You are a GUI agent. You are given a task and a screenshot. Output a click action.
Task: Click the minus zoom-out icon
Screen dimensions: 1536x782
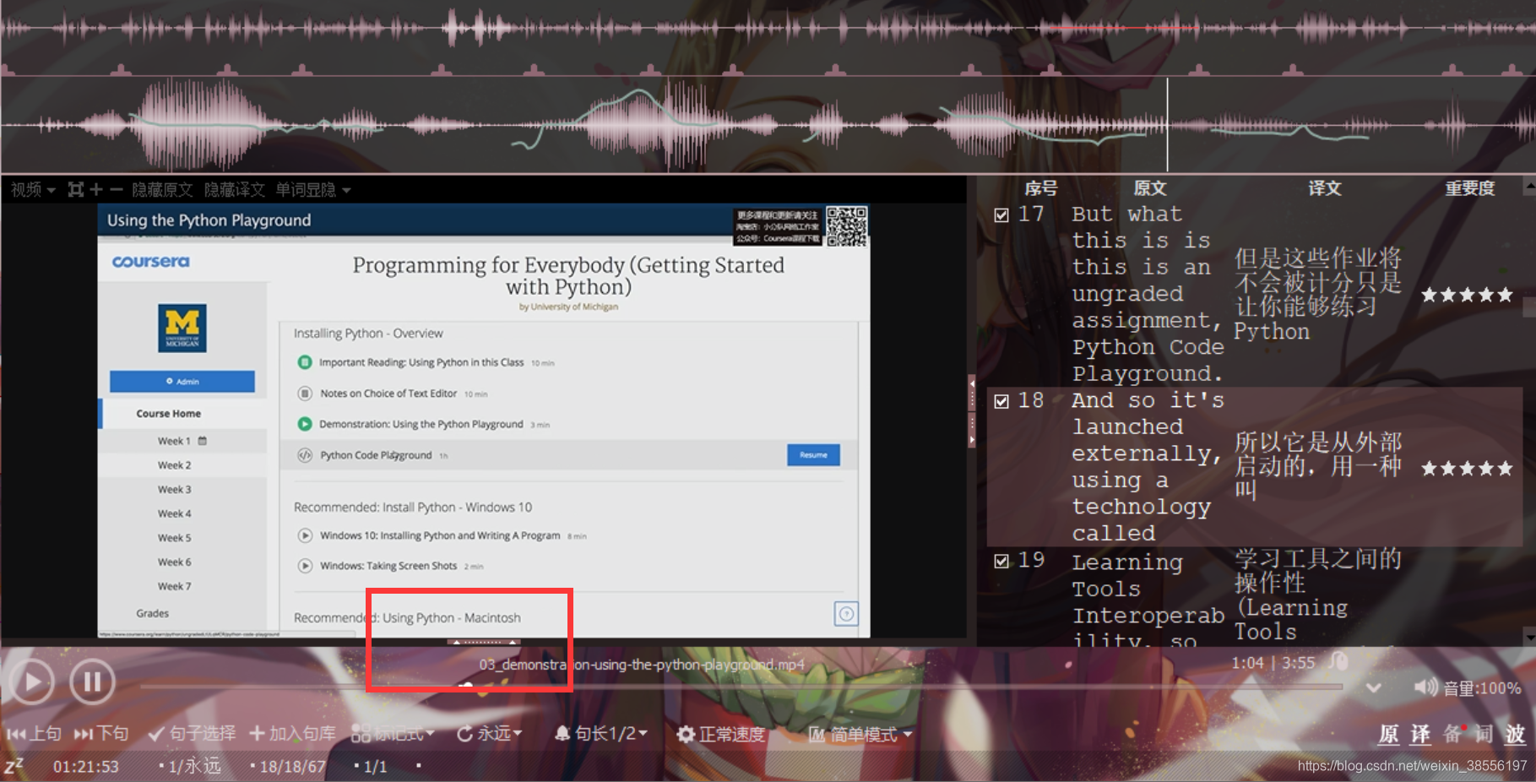[x=116, y=190]
